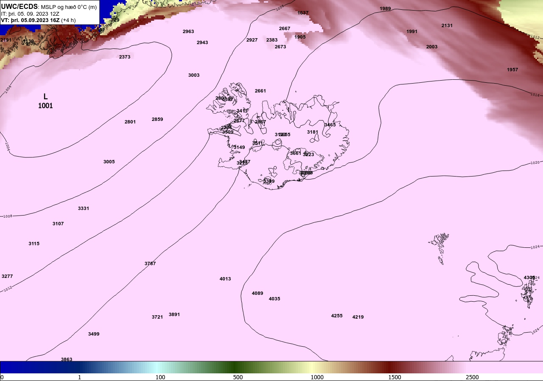Click the freezing level value 1991
This screenshot has height=381, width=543.
(412, 31)
